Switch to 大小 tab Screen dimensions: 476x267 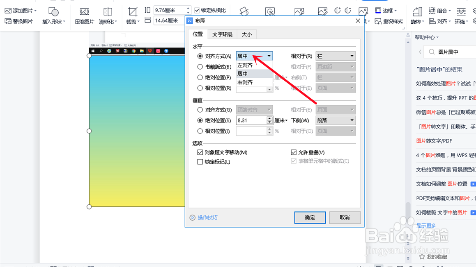click(x=247, y=34)
